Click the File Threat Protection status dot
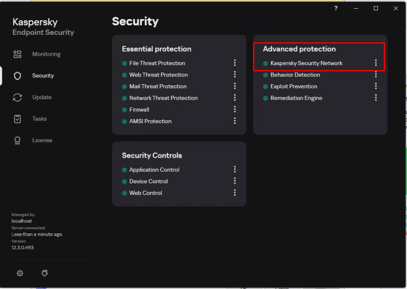407x289 pixels. tap(124, 63)
